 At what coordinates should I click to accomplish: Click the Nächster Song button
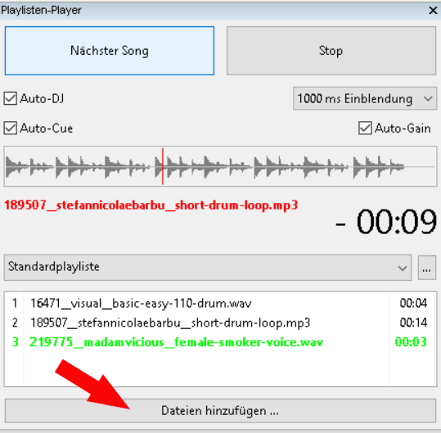tap(110, 51)
